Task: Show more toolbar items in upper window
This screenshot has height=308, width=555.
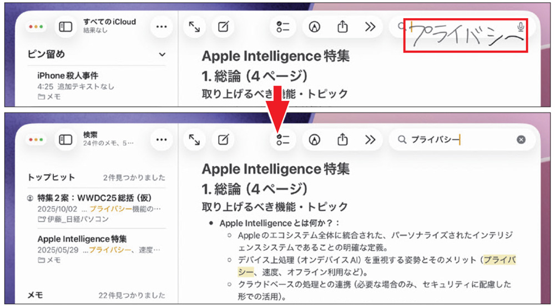Action: pos(370,27)
